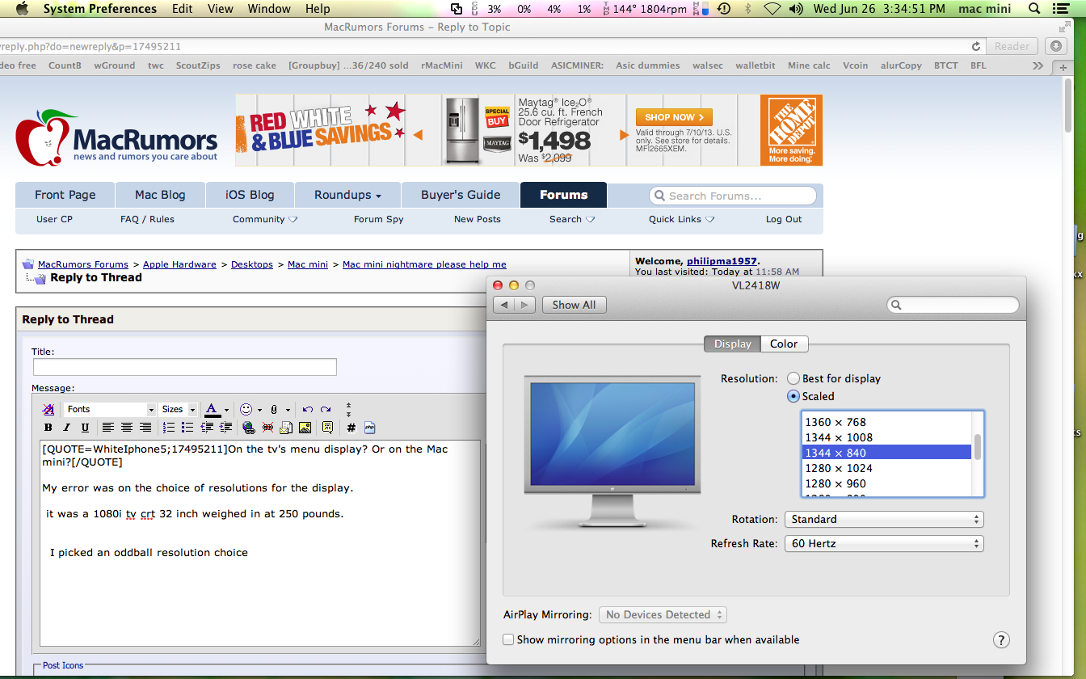The width and height of the screenshot is (1086, 679).
Task: Open Safari downloads button
Action: 1056,46
